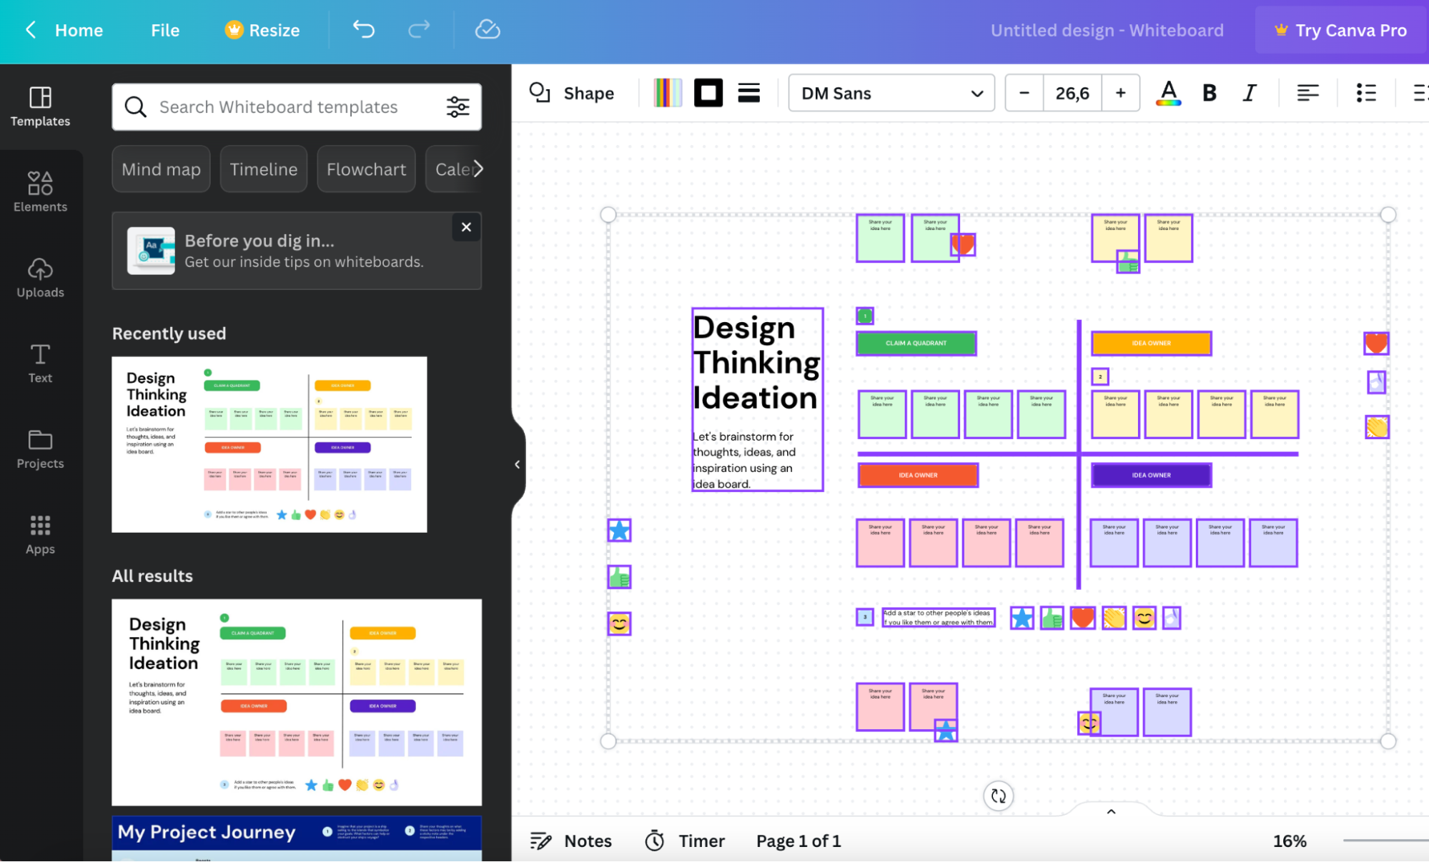The height and width of the screenshot is (862, 1429).
Task: Open the Apps sidebar tab
Action: 40,535
